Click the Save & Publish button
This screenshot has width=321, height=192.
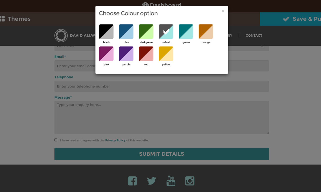(290, 19)
